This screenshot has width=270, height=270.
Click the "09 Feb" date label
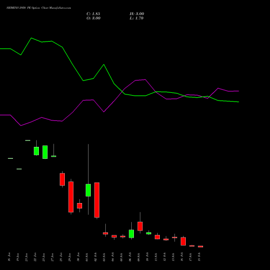(x=139, y=257)
